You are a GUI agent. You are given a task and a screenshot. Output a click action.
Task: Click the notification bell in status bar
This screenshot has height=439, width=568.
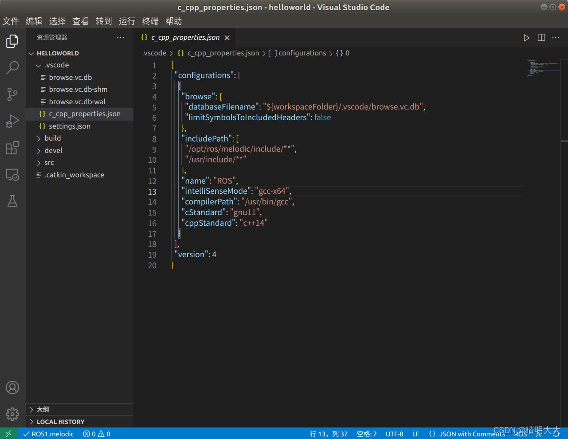point(556,434)
